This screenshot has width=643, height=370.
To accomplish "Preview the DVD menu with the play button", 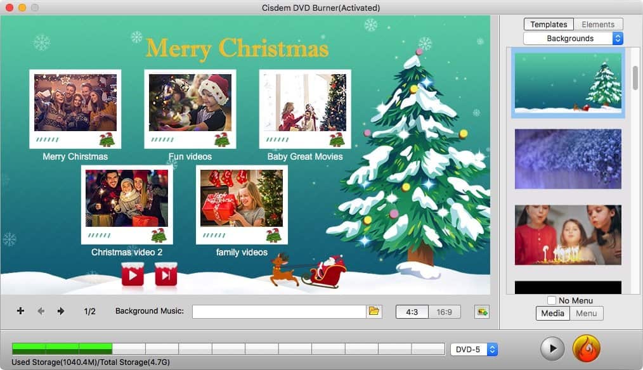I will pyautogui.click(x=552, y=348).
